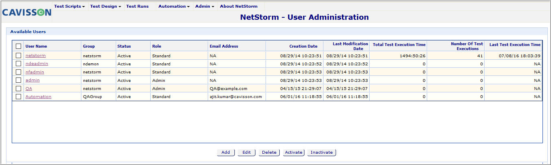The height and width of the screenshot is (165, 551).
Task: Open the Automation user link
Action: tap(38, 97)
